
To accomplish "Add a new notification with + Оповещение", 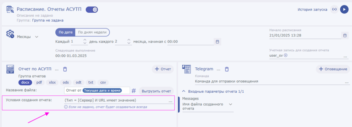I will pos(333,69).
